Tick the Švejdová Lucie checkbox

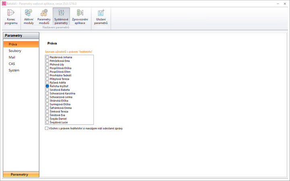point(47,122)
